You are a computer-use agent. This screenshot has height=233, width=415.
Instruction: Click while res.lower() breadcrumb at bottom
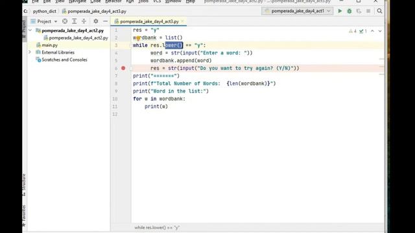(157, 227)
